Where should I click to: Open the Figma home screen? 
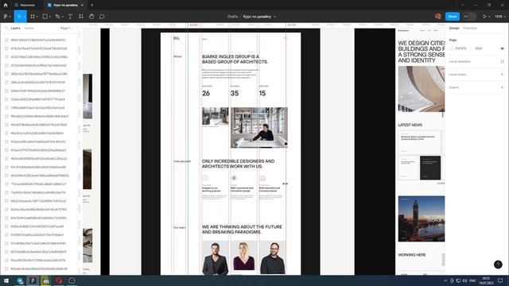click(x=6, y=6)
